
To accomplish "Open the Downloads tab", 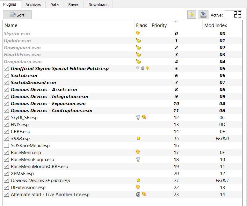I will pos(98,4).
